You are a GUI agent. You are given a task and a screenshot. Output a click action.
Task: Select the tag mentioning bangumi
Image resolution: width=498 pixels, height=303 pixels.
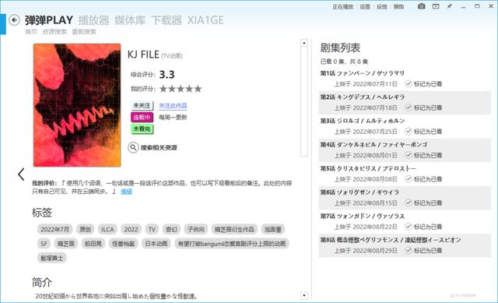click(232, 244)
